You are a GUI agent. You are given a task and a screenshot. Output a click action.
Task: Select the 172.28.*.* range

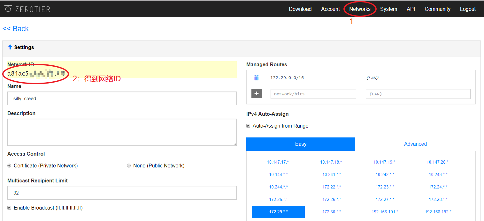(x=438, y=199)
